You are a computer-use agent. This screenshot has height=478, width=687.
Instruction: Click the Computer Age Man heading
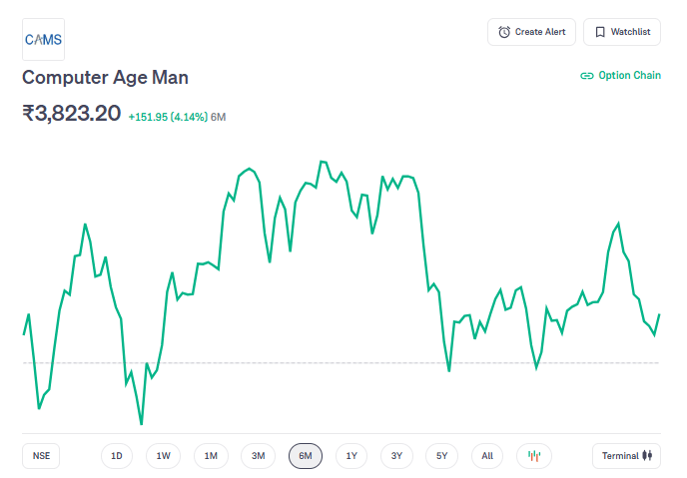[105, 77]
